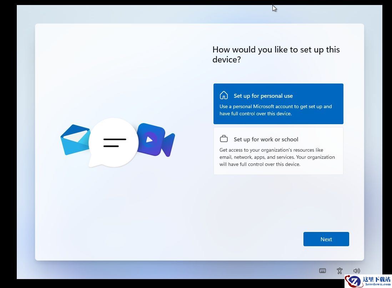This screenshot has height=288, width=392.
Task: Open the on-screen keyboard icon
Action: click(x=322, y=271)
